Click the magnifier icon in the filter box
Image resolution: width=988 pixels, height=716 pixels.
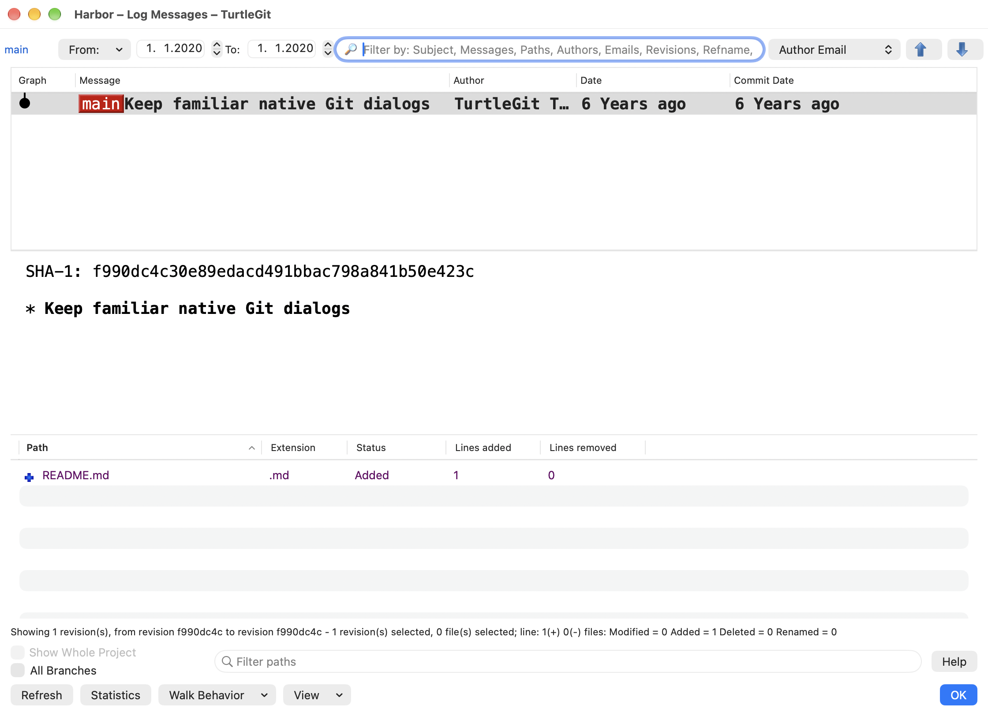tap(351, 49)
